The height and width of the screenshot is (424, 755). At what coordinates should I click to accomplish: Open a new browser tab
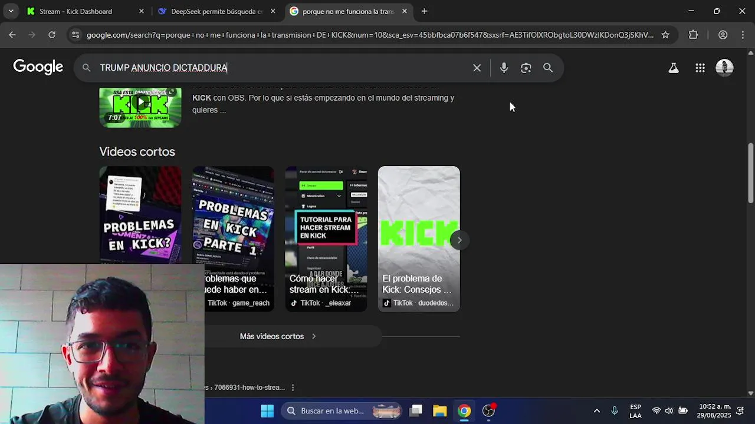pos(424,11)
